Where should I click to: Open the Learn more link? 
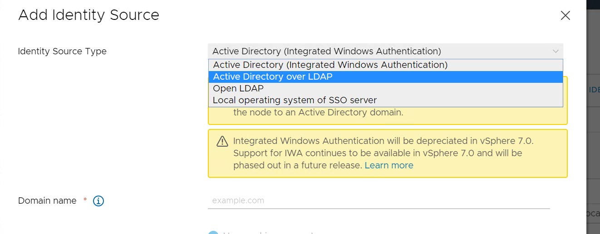(389, 165)
